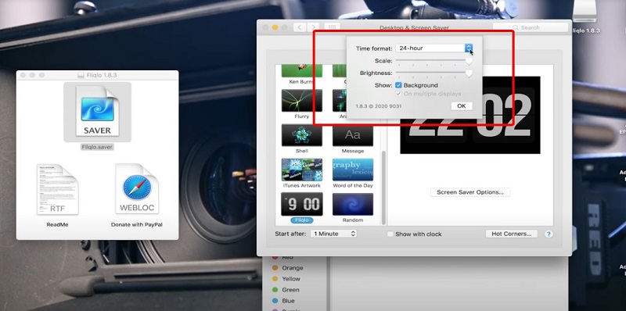Go forward in System Preferences
The height and width of the screenshot is (311, 626).
314,27
